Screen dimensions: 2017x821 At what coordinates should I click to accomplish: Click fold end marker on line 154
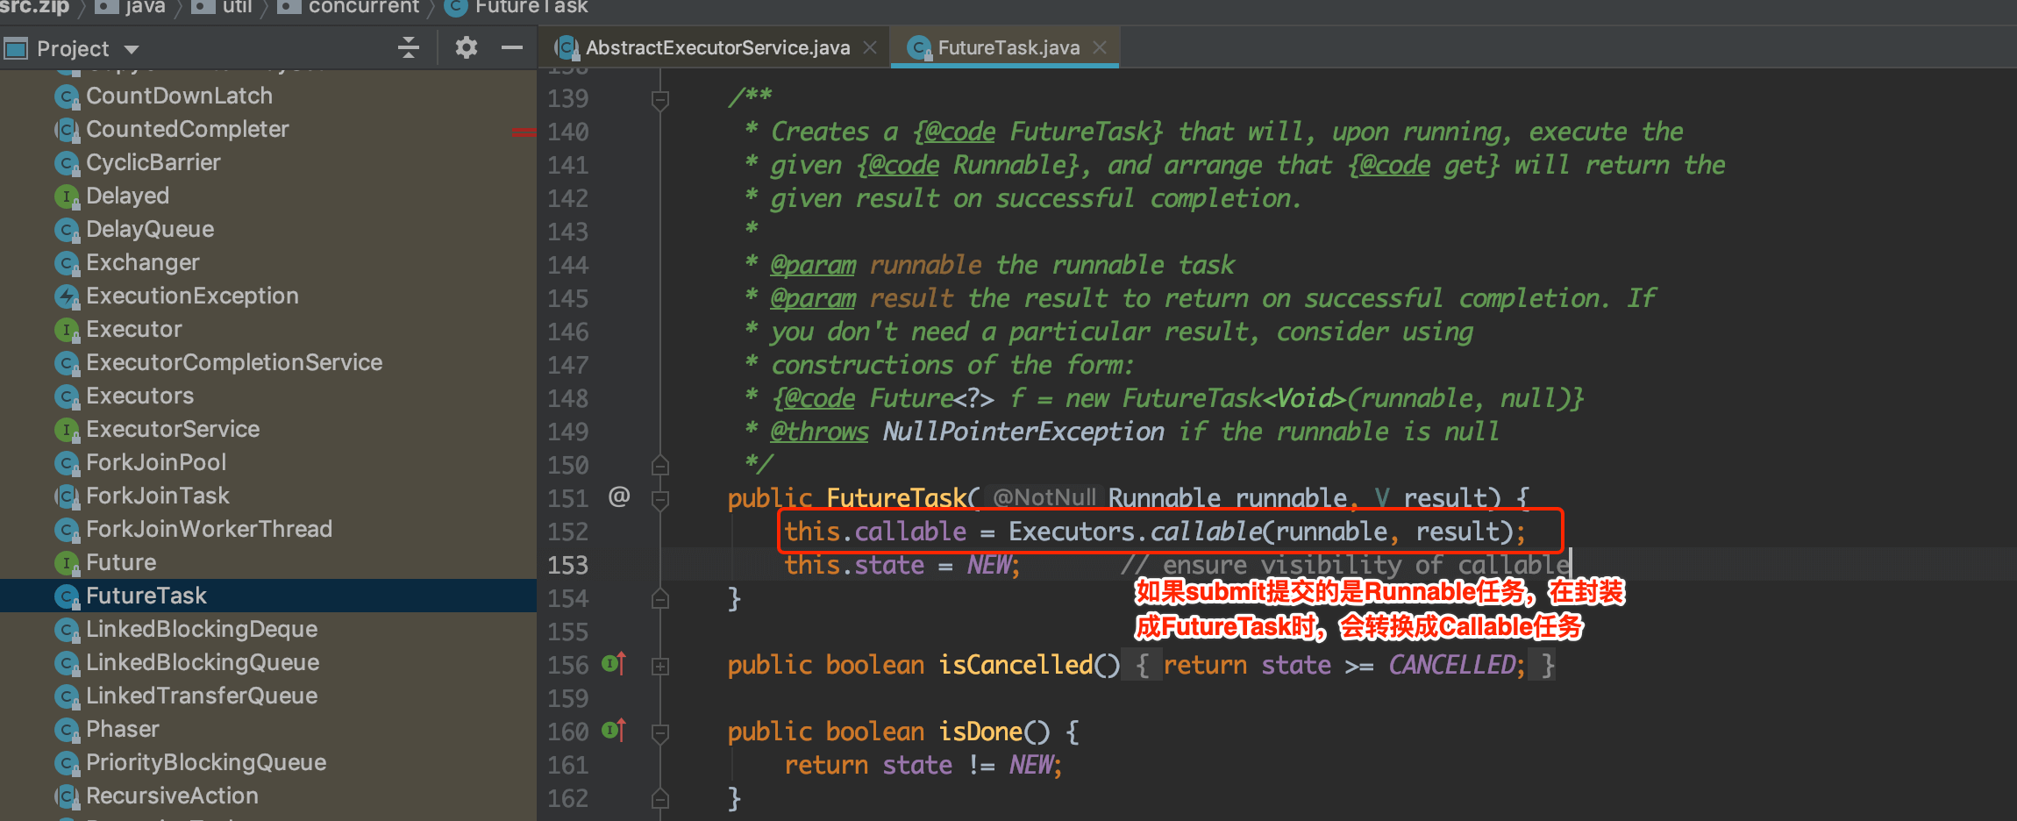coord(660,598)
